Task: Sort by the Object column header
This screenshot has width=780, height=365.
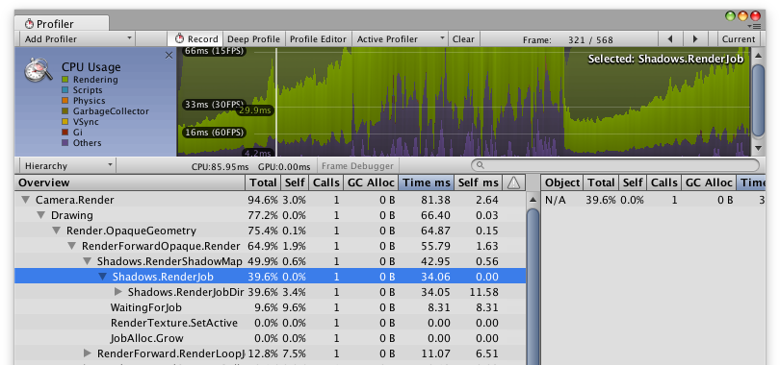Action: (x=562, y=183)
